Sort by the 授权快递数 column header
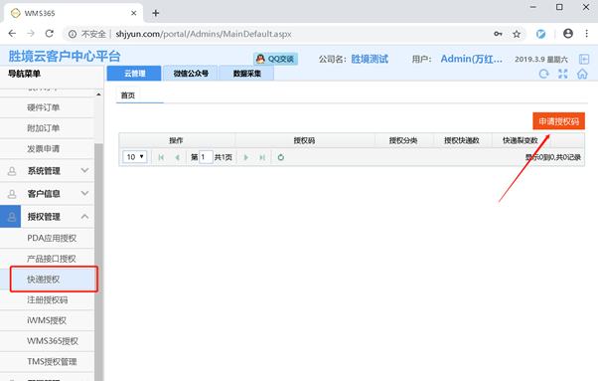Viewport: 598px width, 381px height. 462,140
